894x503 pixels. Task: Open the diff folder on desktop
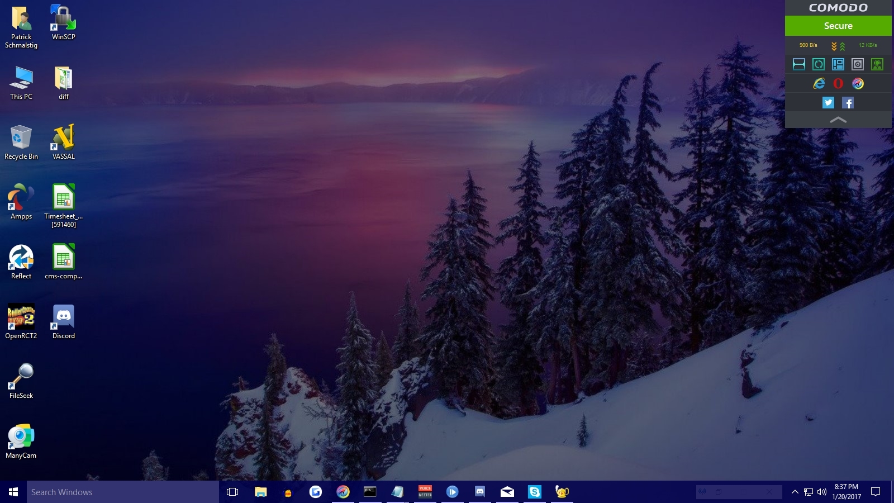[x=63, y=83]
